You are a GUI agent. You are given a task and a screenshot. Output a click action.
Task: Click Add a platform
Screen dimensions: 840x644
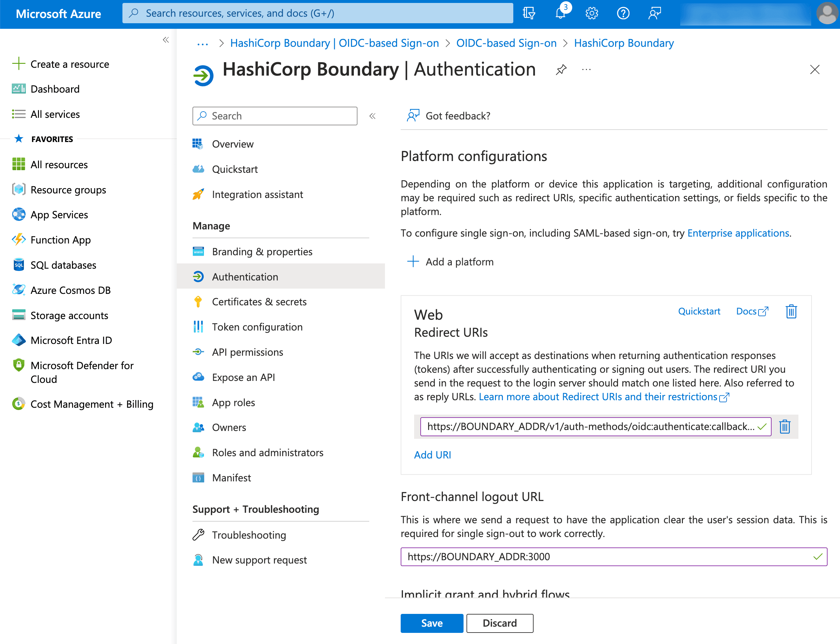pyautogui.click(x=450, y=262)
